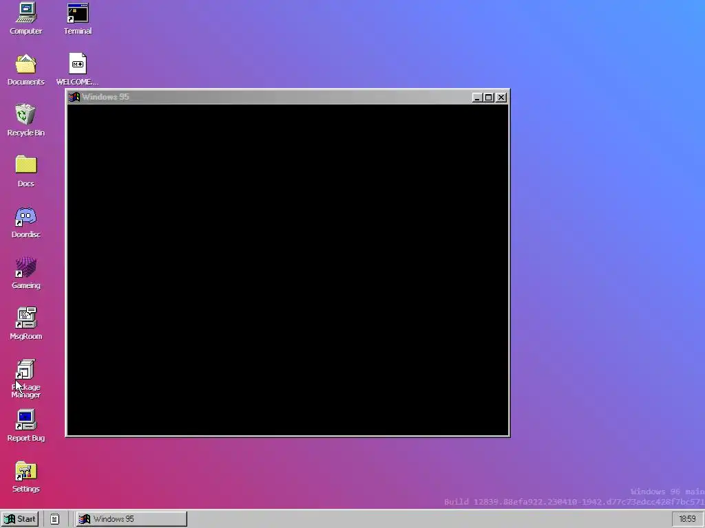This screenshot has width=705, height=528.
Task: Open the Recycle Bin
Action: (25, 120)
